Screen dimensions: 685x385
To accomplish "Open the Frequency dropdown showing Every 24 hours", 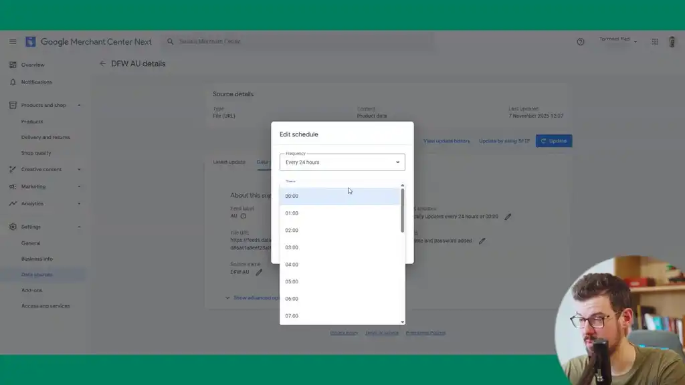I will pos(342,162).
